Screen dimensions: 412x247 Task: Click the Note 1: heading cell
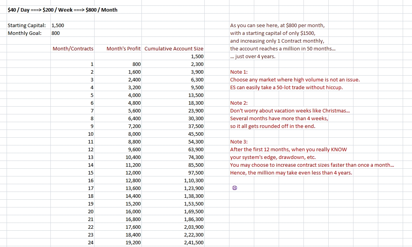[x=239, y=72]
